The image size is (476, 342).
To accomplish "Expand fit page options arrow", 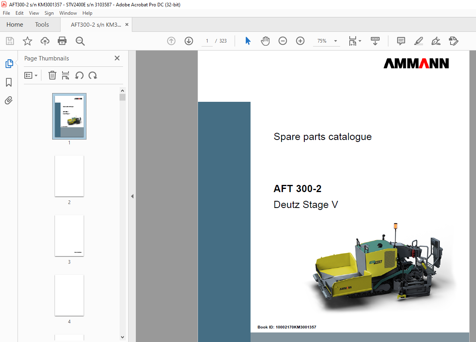I will point(360,41).
